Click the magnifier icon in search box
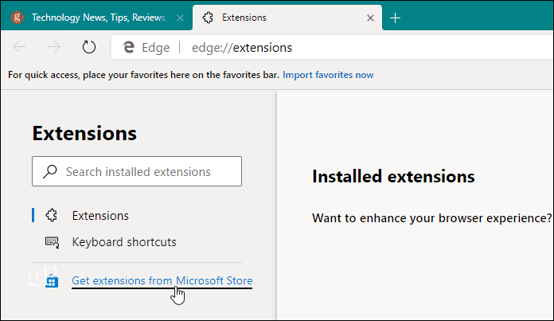 49,171
